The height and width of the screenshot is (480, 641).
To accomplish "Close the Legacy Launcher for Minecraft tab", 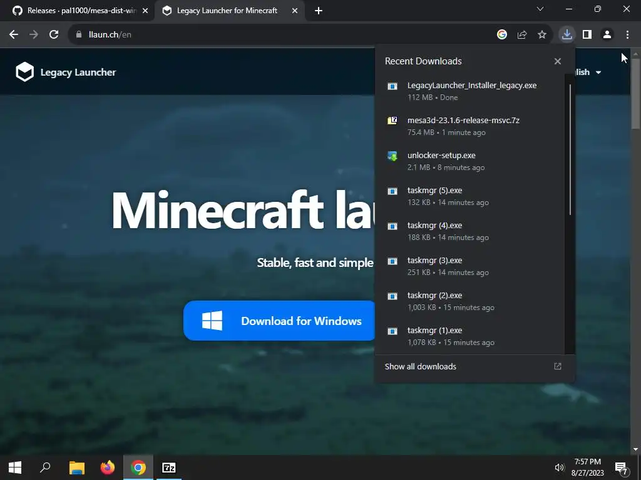I will (x=295, y=11).
